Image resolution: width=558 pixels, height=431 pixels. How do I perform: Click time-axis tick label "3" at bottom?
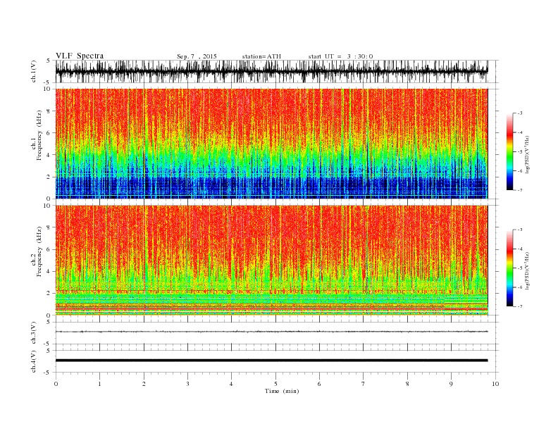coord(187,384)
